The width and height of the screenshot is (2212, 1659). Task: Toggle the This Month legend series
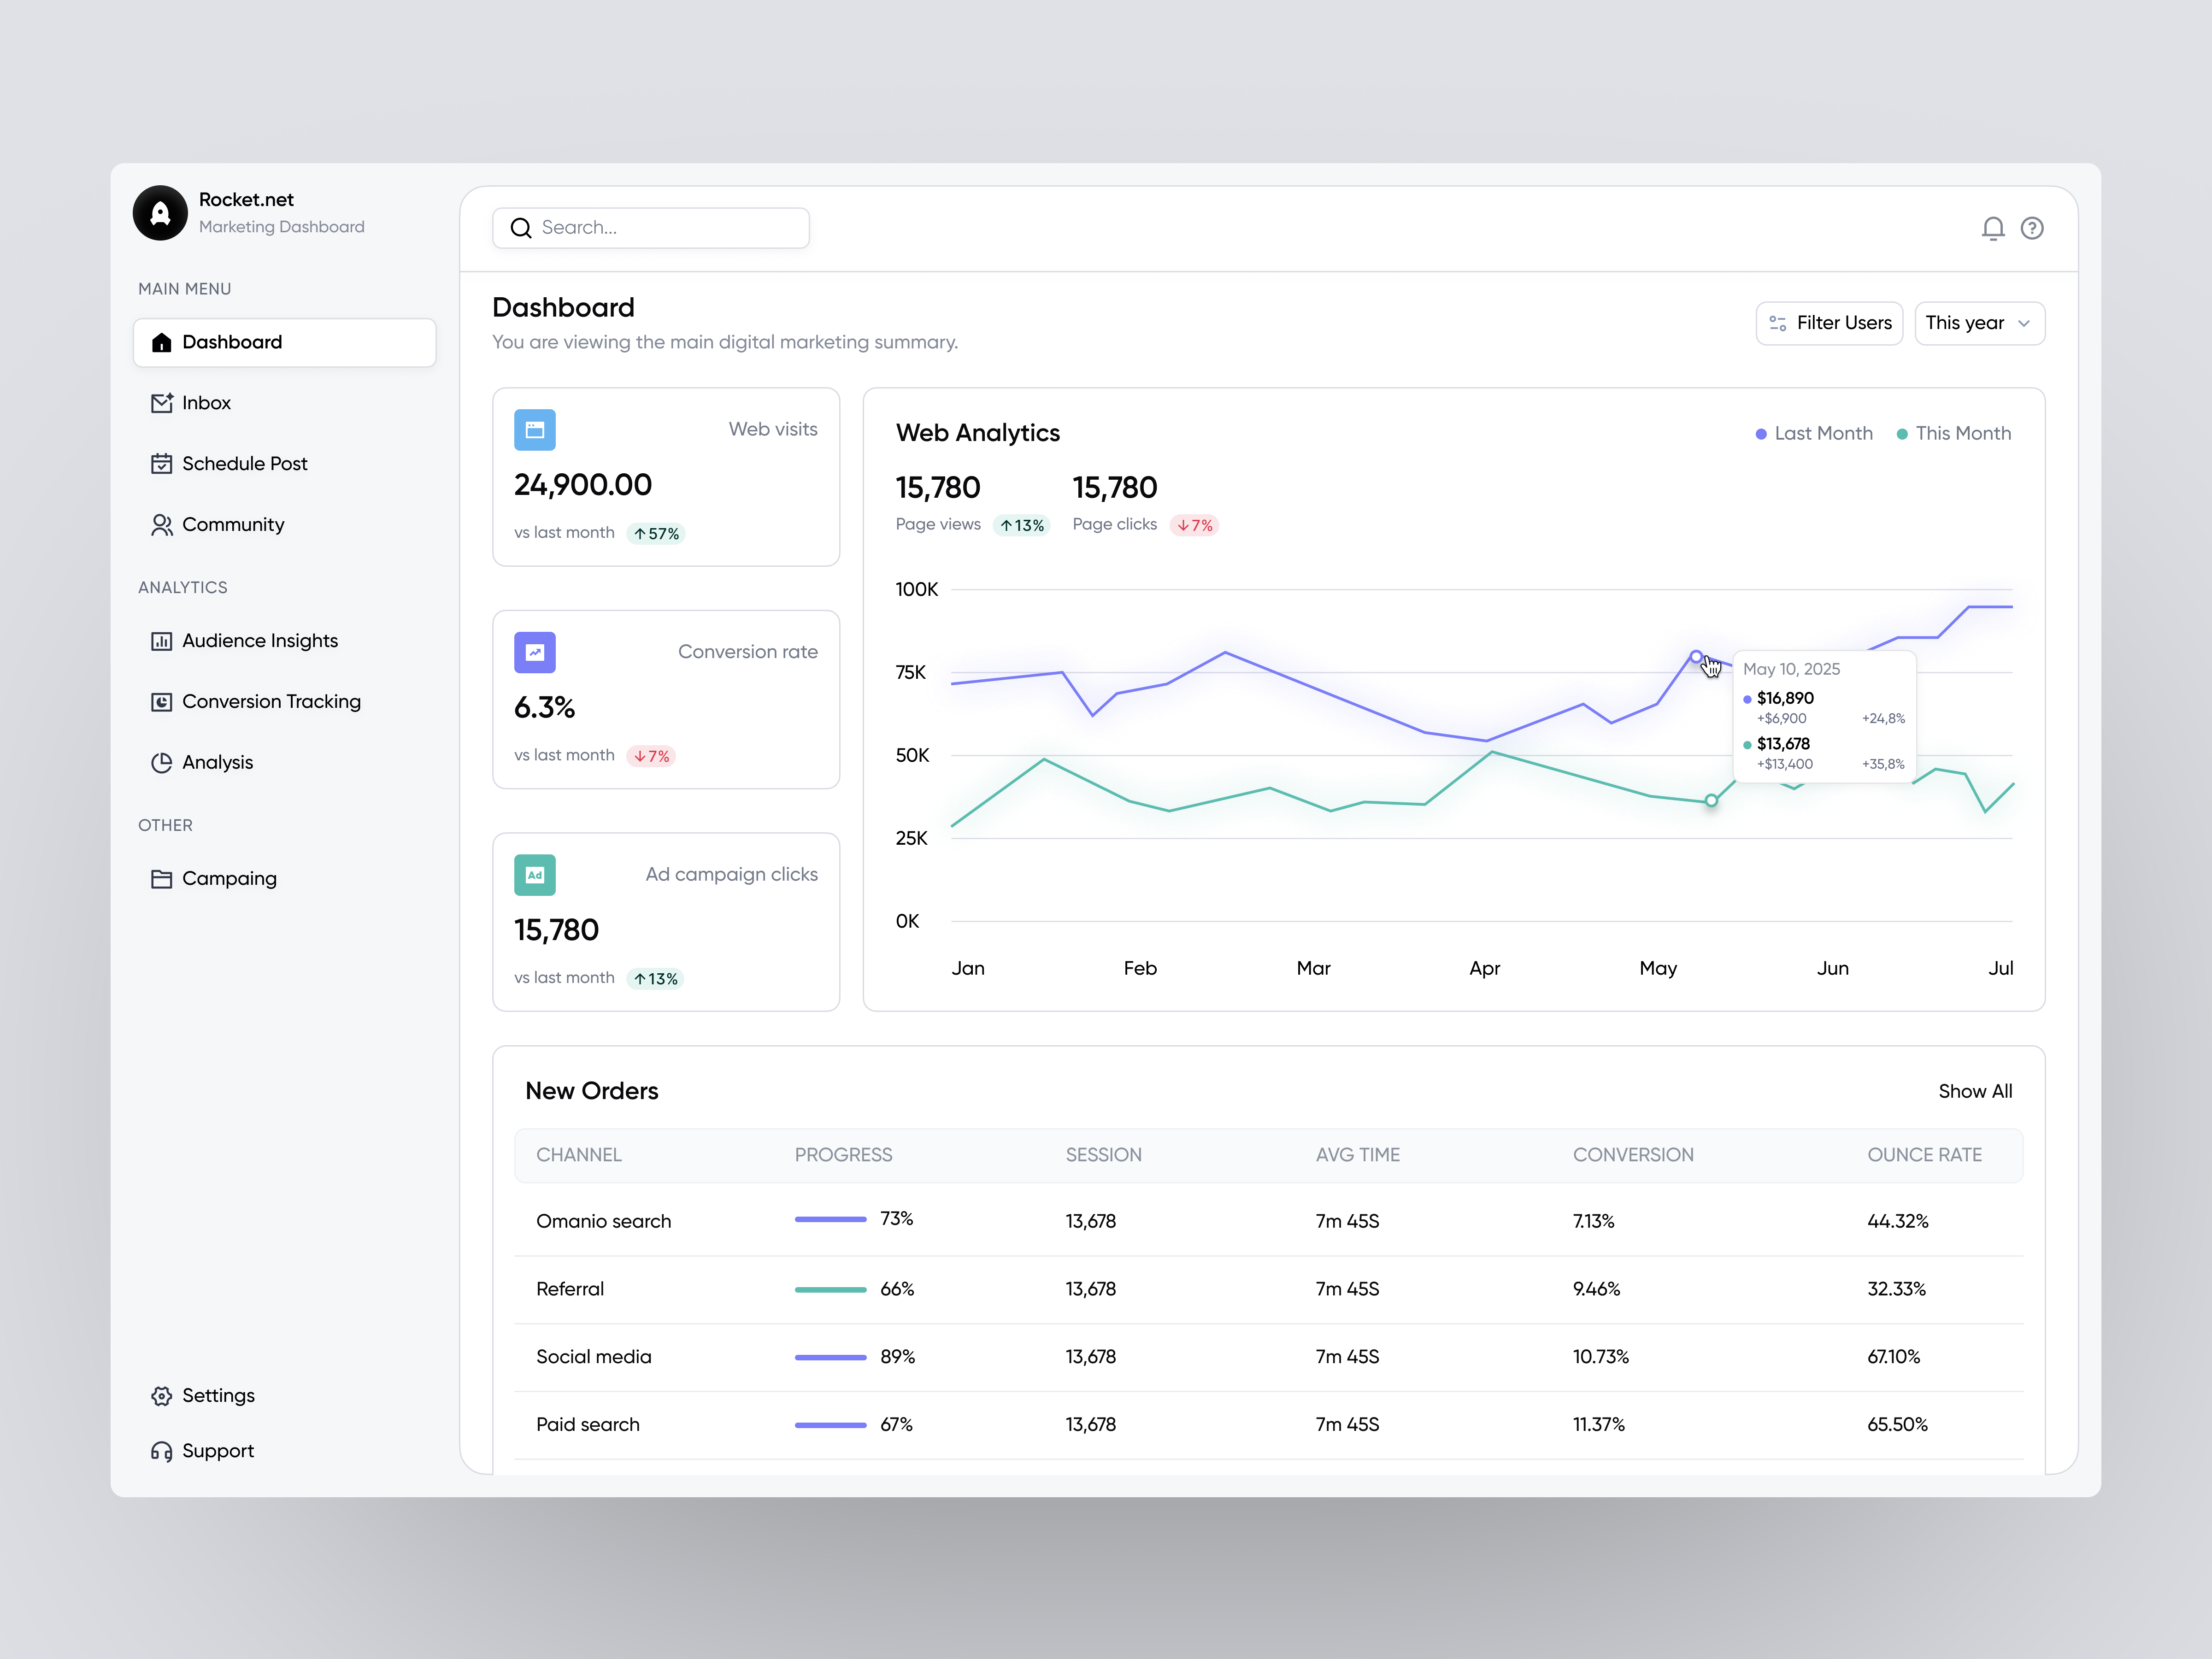click(1953, 433)
